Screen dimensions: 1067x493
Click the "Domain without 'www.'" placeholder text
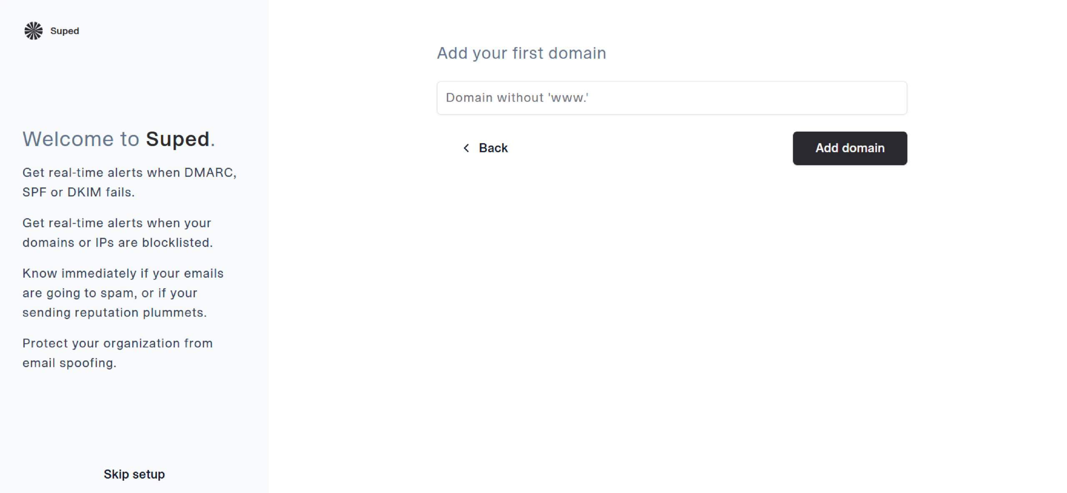(517, 98)
